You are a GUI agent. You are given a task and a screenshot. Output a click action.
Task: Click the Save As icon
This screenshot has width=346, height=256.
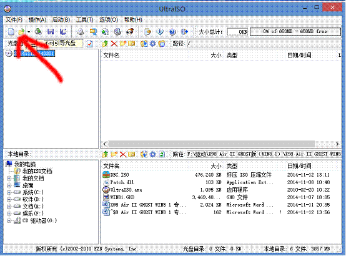pos(63,32)
